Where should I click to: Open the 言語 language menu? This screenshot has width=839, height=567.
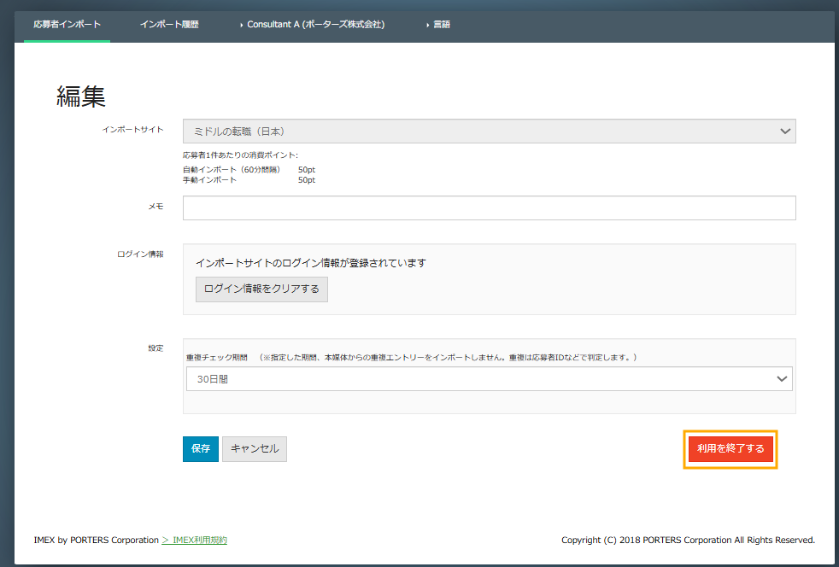point(441,25)
